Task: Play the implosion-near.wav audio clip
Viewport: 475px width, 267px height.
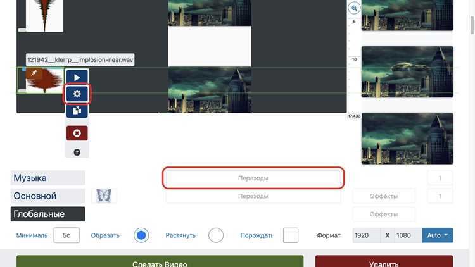Action: [x=77, y=77]
